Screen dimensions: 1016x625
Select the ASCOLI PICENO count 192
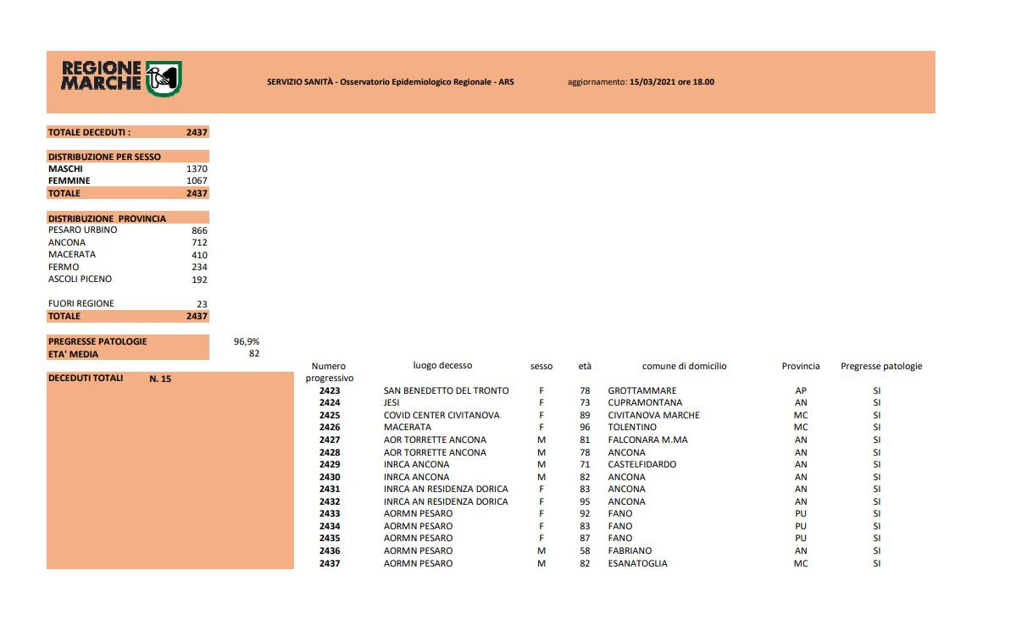pos(200,279)
